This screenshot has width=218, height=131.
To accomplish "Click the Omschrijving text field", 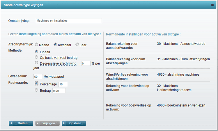I will [x=69, y=21].
